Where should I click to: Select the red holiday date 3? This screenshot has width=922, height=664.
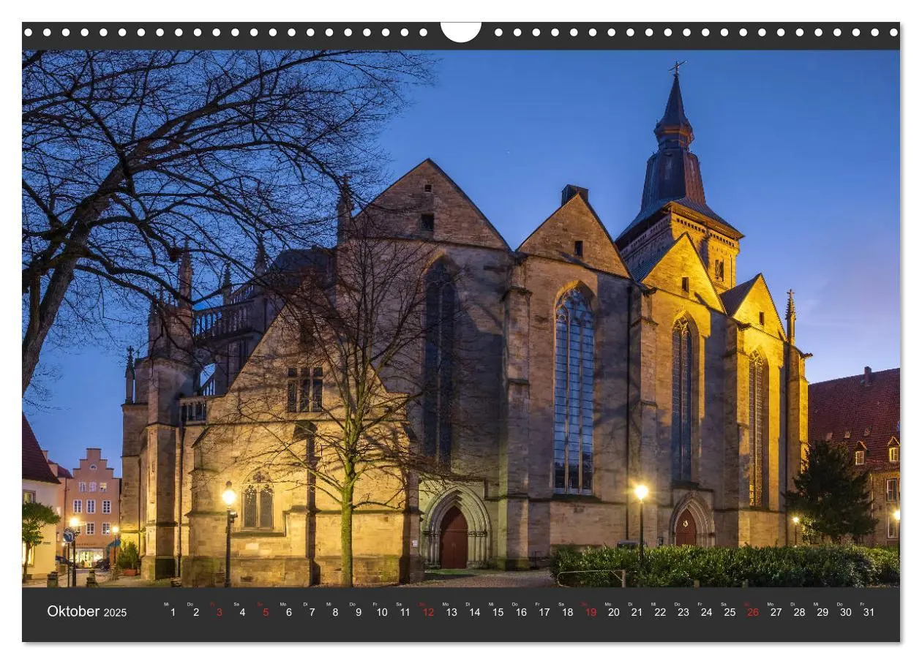click(219, 613)
